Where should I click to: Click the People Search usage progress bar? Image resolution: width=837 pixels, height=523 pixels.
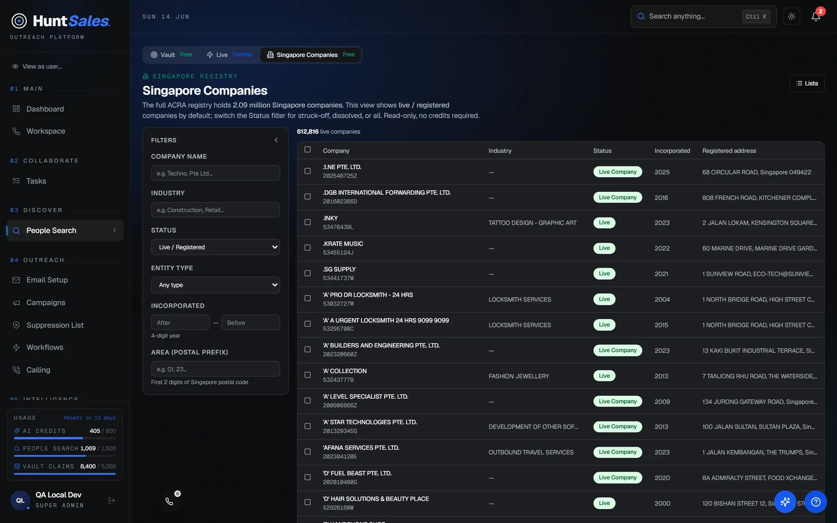(x=65, y=456)
